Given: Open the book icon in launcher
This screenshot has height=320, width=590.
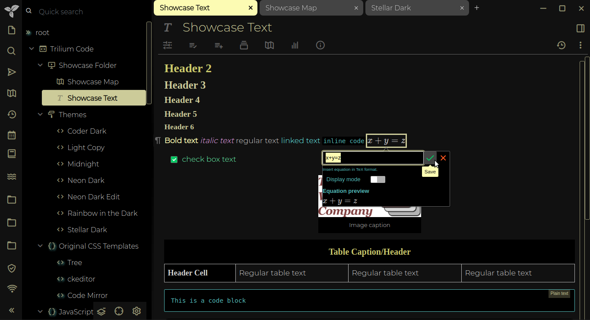Looking at the screenshot, I should (12, 154).
